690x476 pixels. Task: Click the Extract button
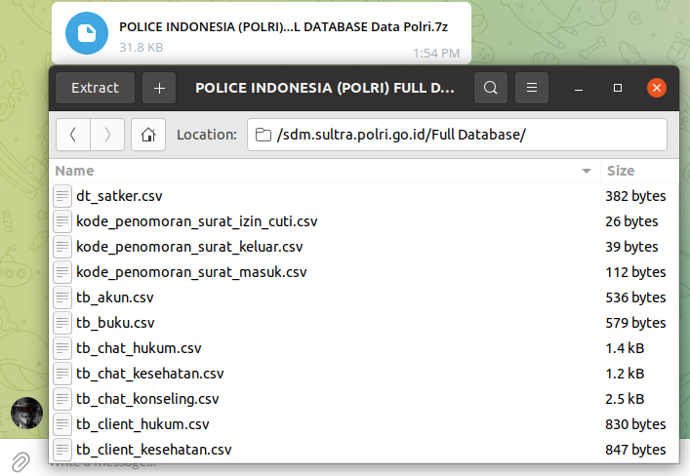[95, 88]
